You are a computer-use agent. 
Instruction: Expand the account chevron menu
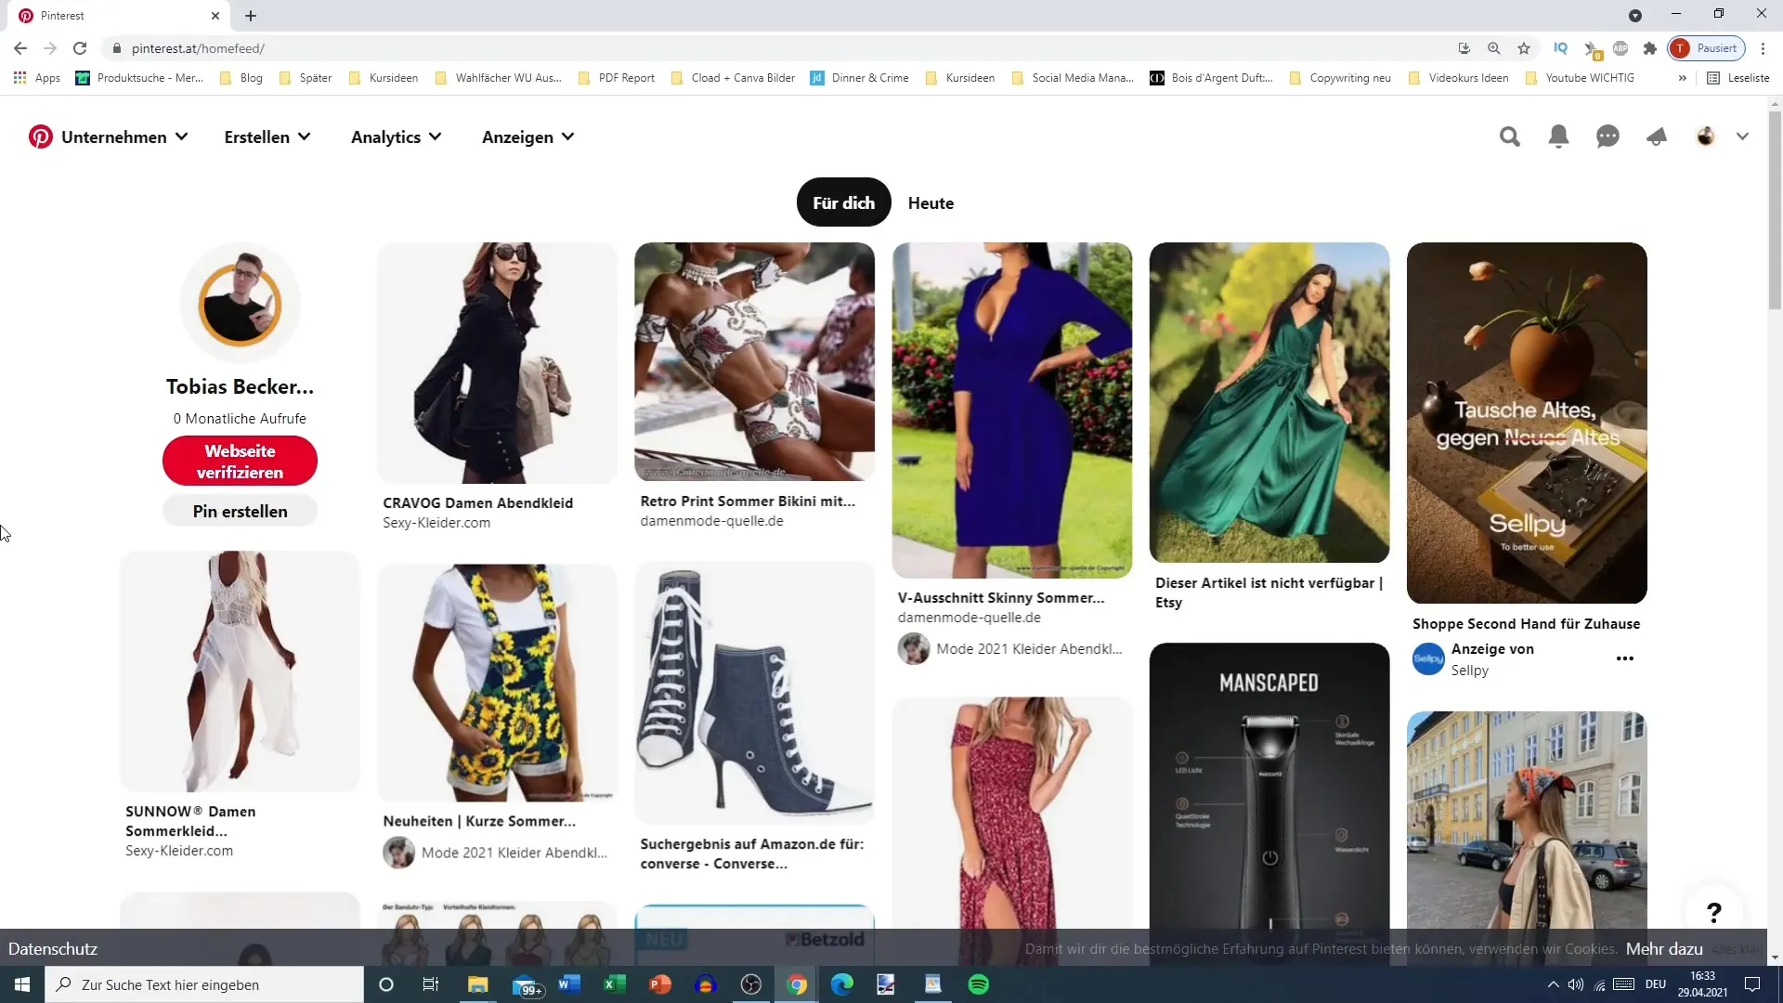click(x=1742, y=137)
